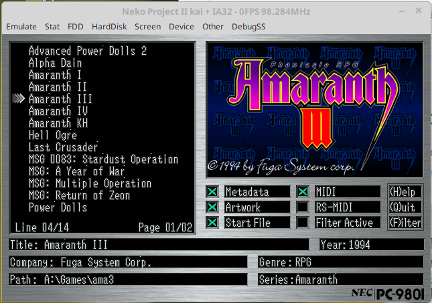Enable the RS-MIDI checkbox
The image size is (432, 303).
[303, 207]
